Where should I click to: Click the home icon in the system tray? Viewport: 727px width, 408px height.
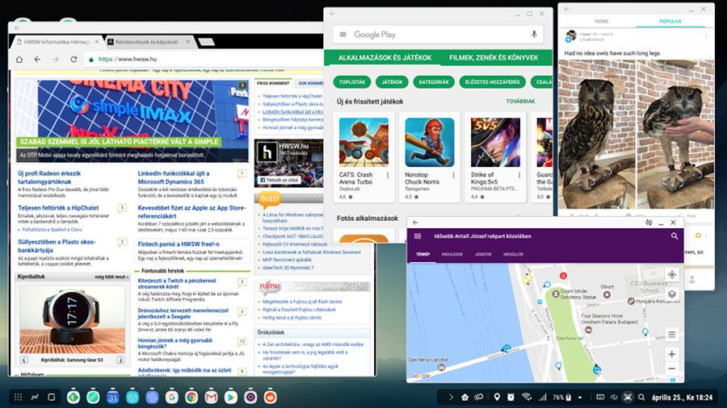(464, 397)
